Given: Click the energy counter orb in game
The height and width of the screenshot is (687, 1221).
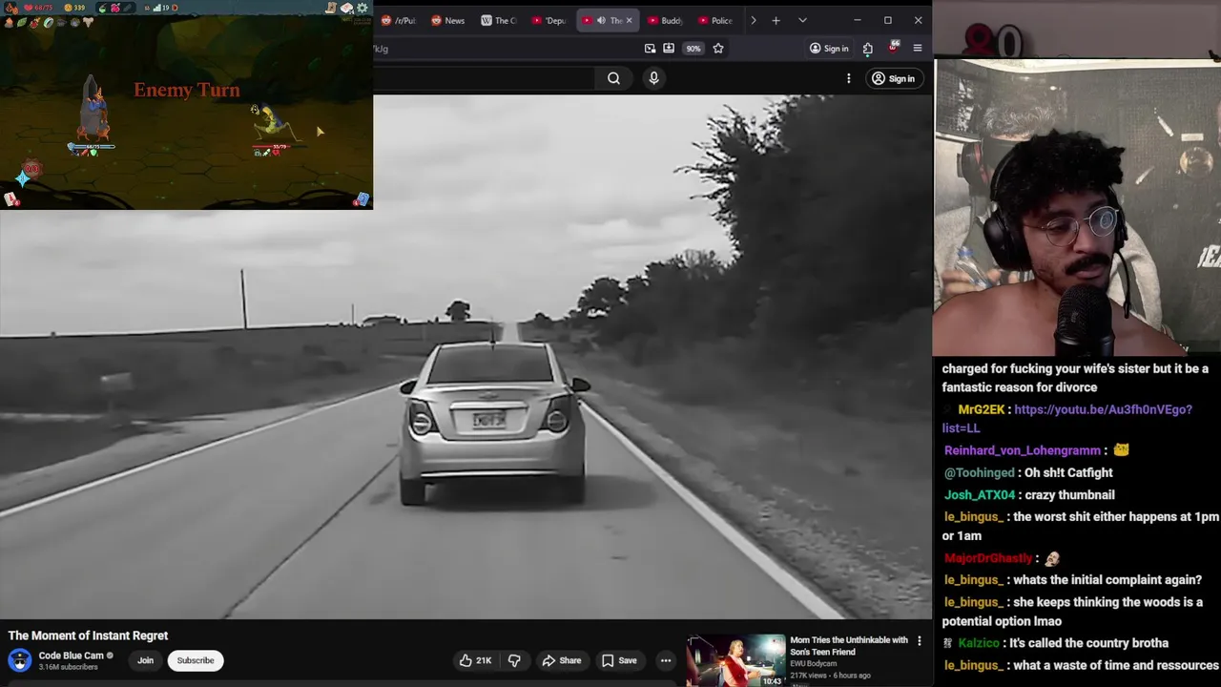Looking at the screenshot, I should 31,170.
